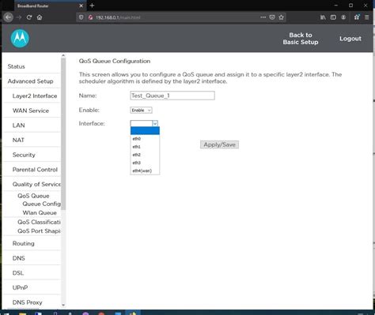Open DNS Proxy in sidebar

27,302
